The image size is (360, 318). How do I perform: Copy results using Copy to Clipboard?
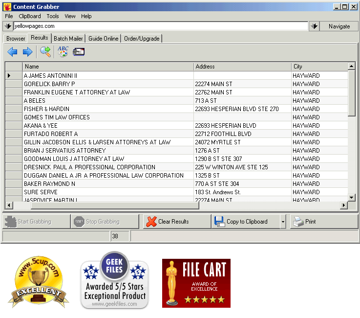point(246,222)
